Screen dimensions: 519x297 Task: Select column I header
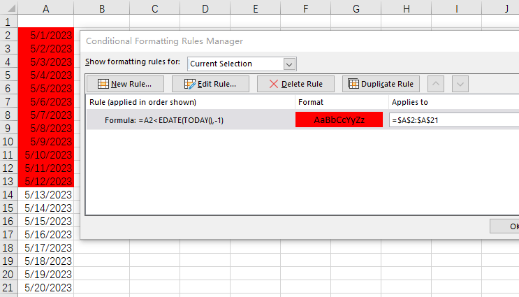tap(457, 8)
